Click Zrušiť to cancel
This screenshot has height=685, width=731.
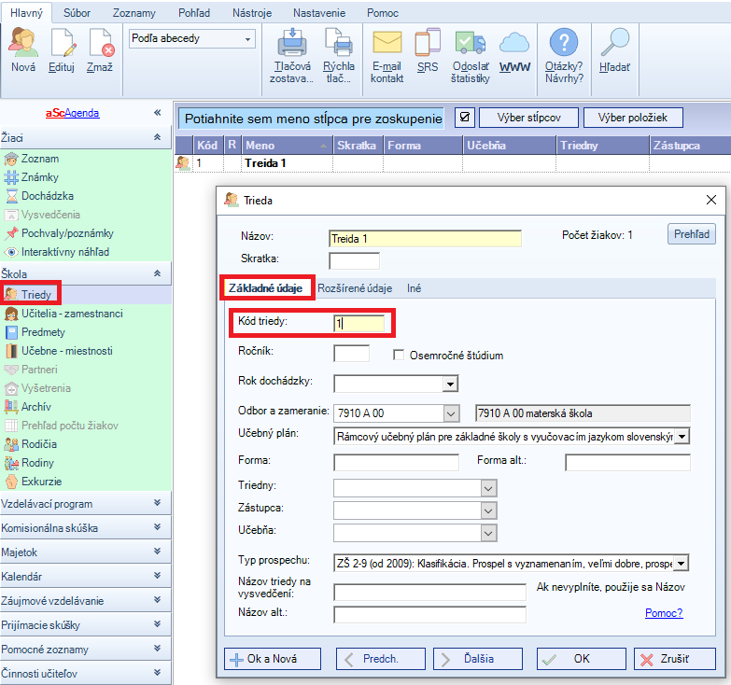click(x=675, y=659)
